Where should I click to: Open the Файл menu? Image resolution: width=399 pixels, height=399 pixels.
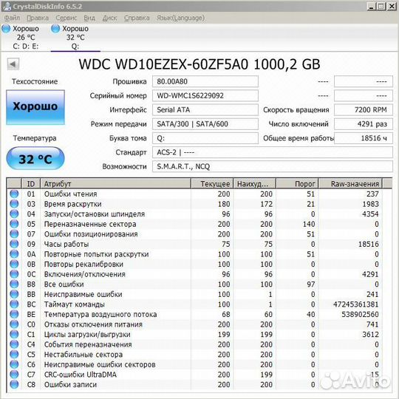pos(12,18)
